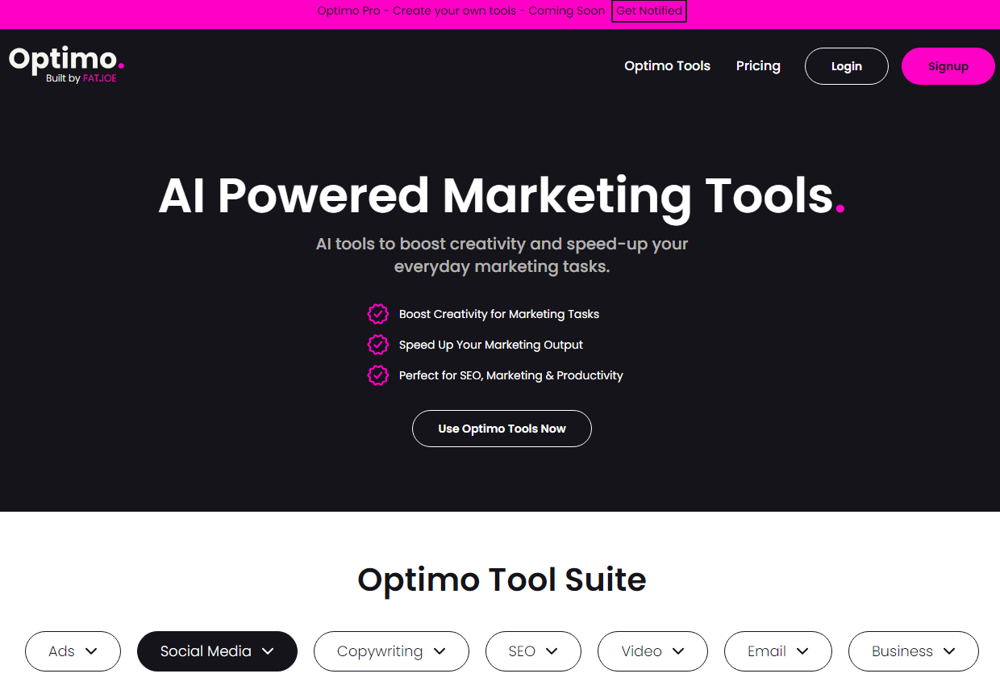Expand the Social Media category dropdown
Image resolution: width=1000 pixels, height=682 pixels.
pos(217,651)
